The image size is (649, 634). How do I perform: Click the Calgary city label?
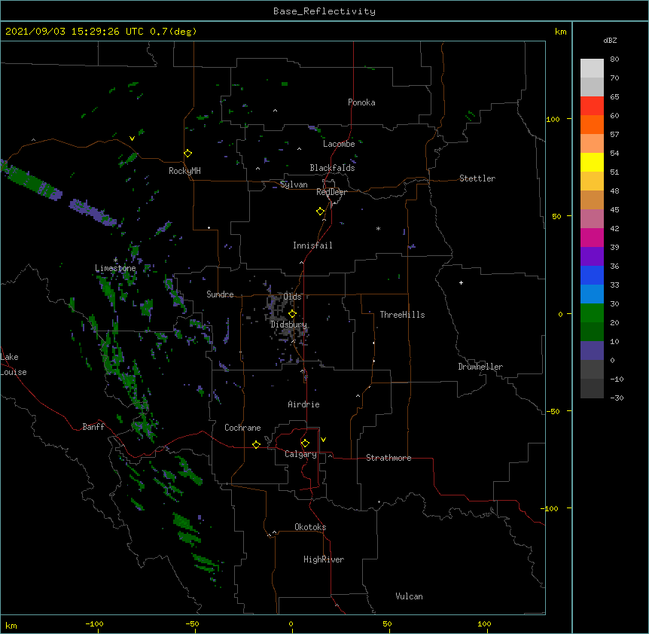(300, 454)
